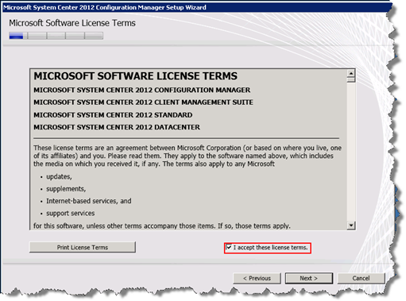Click the second segment of wizard progress bar
The height and width of the screenshot is (301, 406).
pos(37,36)
